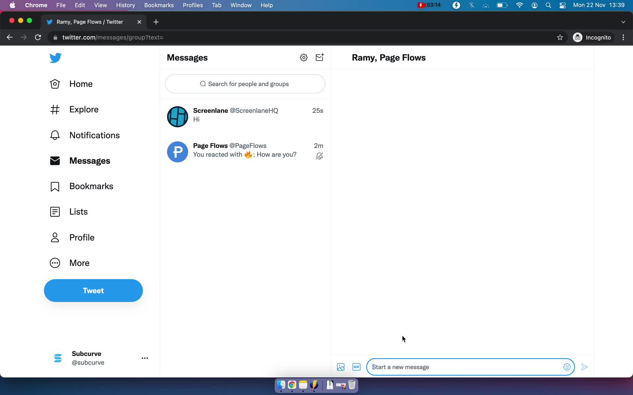
Task: Open the File menu
Action: point(61,5)
